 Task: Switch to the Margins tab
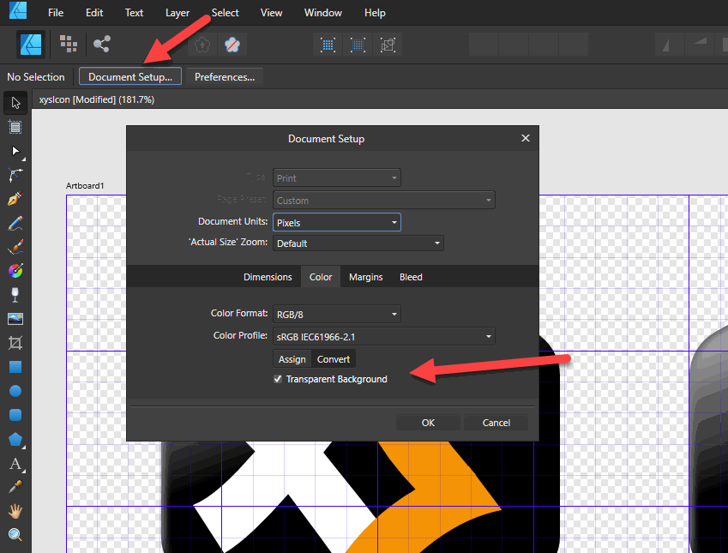point(366,277)
